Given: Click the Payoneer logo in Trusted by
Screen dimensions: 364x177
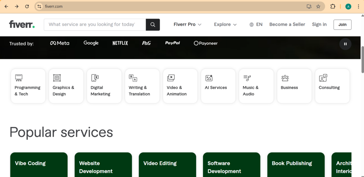Looking at the screenshot, I should click(206, 43).
